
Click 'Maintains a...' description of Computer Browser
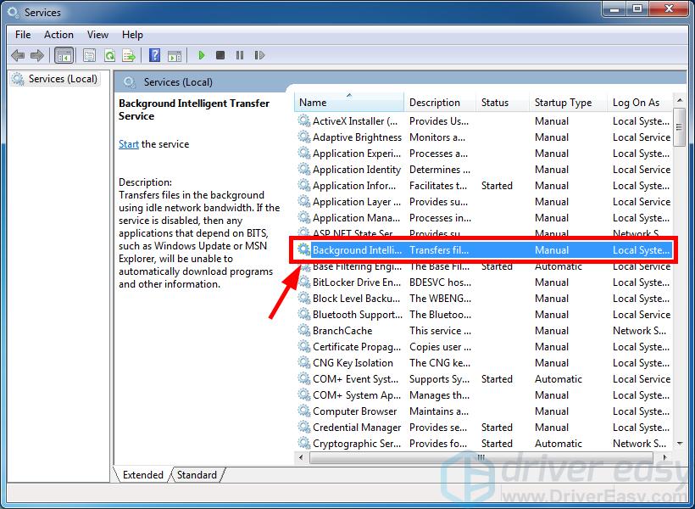pyautogui.click(x=439, y=411)
